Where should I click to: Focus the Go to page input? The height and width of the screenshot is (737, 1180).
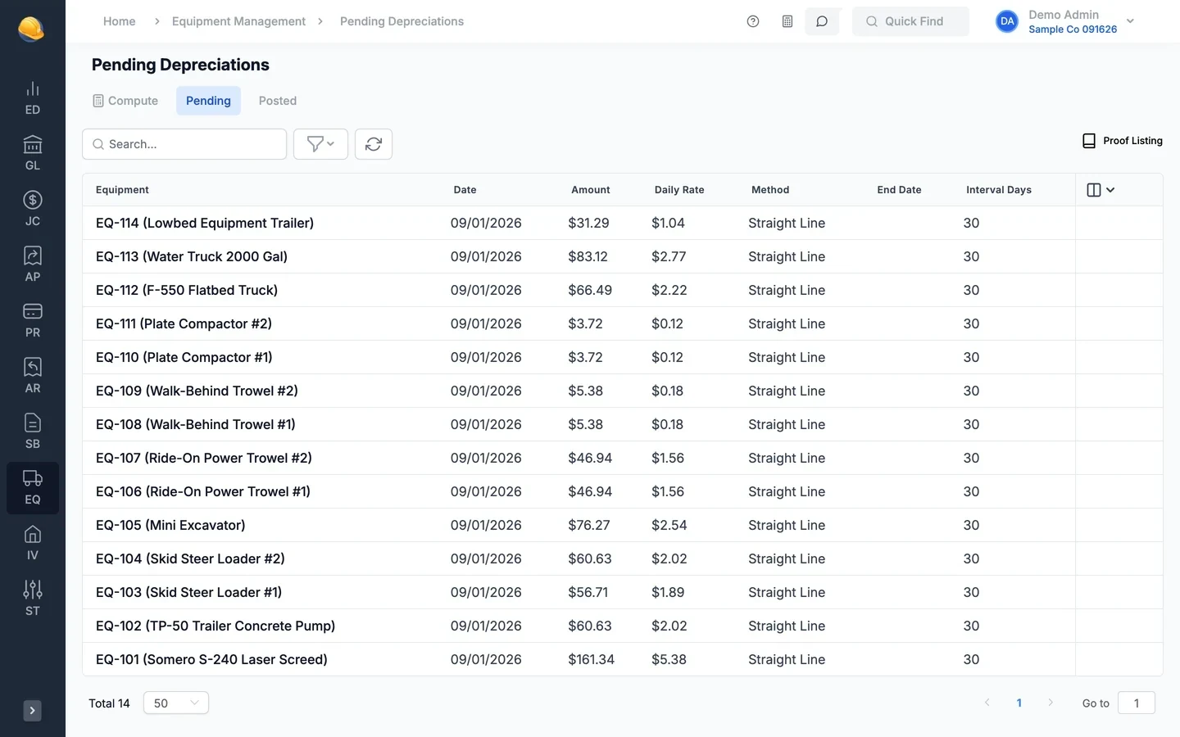1137,703
